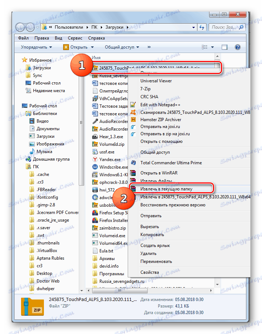Click the Yandex.exe file icon
262x334 pixels.
click(x=95, y=159)
